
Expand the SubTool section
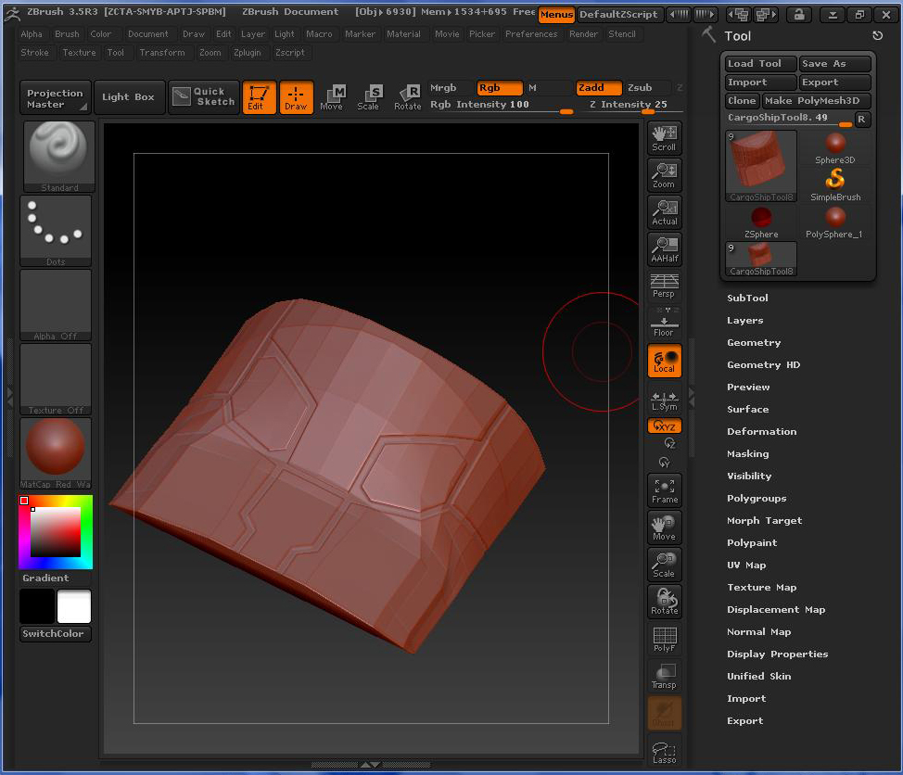click(747, 298)
